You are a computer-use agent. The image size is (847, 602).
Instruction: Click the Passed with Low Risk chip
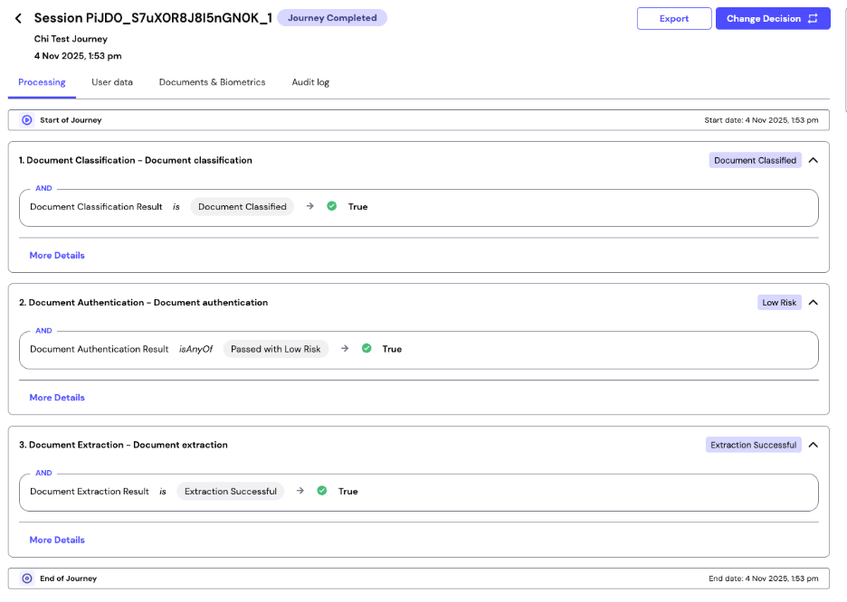(x=275, y=349)
